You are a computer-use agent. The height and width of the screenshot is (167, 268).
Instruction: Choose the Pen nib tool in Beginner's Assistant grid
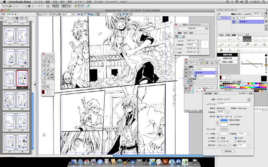click(x=221, y=45)
